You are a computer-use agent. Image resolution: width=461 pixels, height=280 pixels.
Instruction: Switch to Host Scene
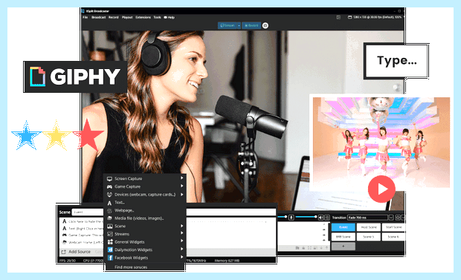[x=368, y=227]
